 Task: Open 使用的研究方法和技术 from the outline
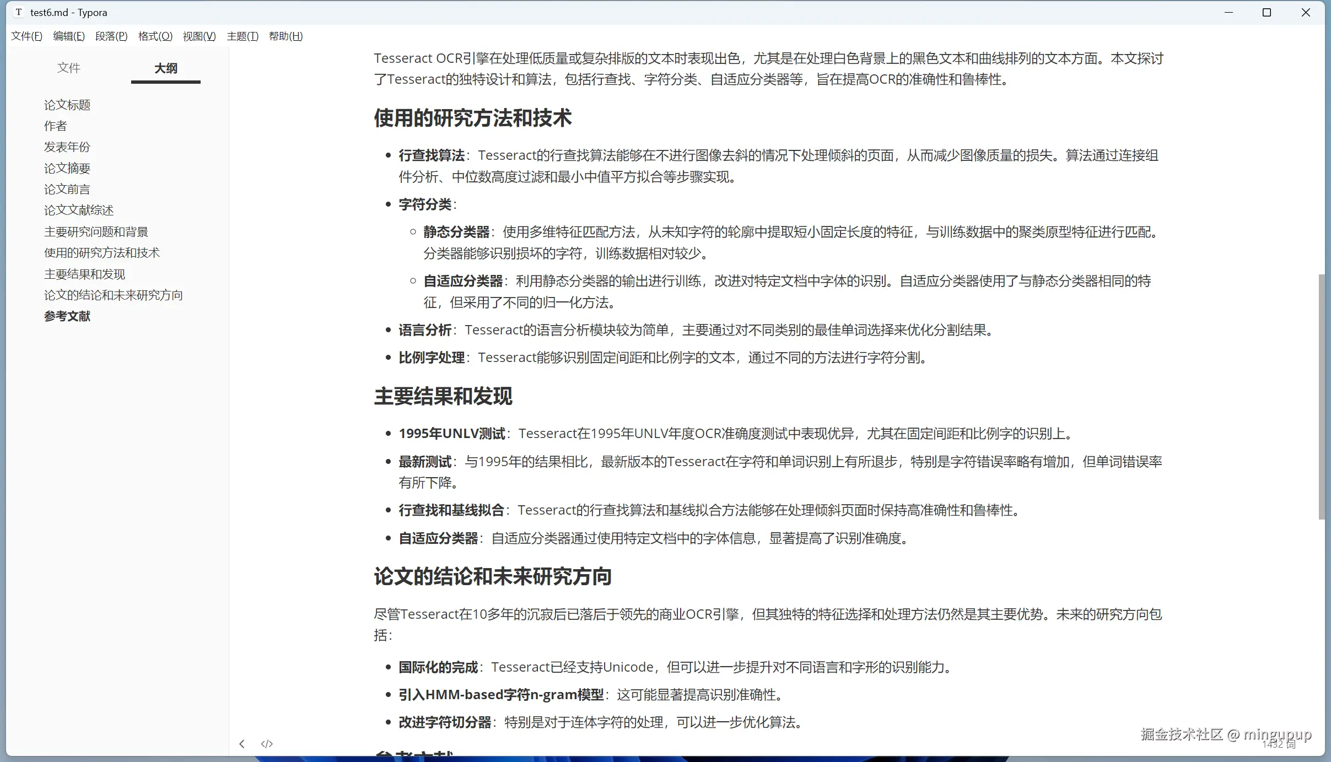pyautogui.click(x=101, y=252)
